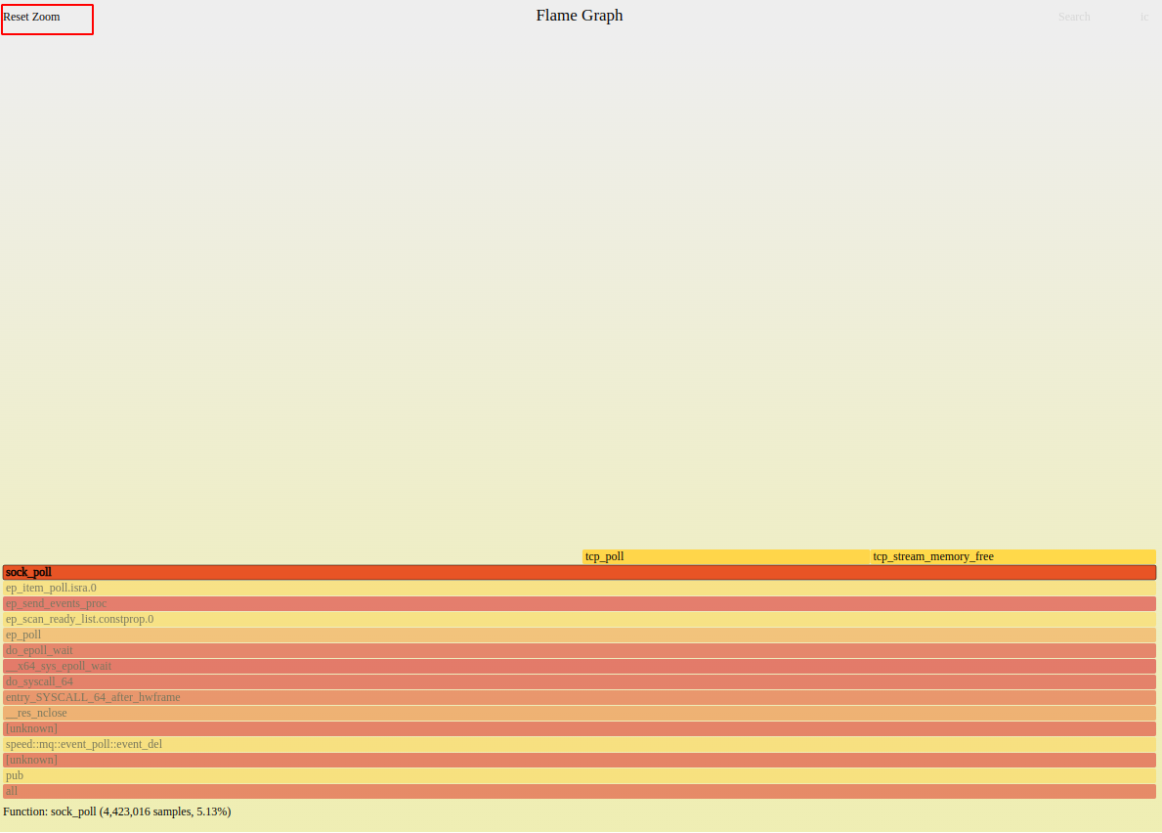Select [unknown] frame directly below __res_nclose
Viewport: 1162px width, 833px height.
tap(579, 728)
